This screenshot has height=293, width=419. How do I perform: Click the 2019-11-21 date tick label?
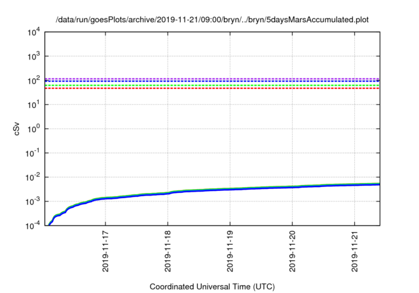[355, 251]
